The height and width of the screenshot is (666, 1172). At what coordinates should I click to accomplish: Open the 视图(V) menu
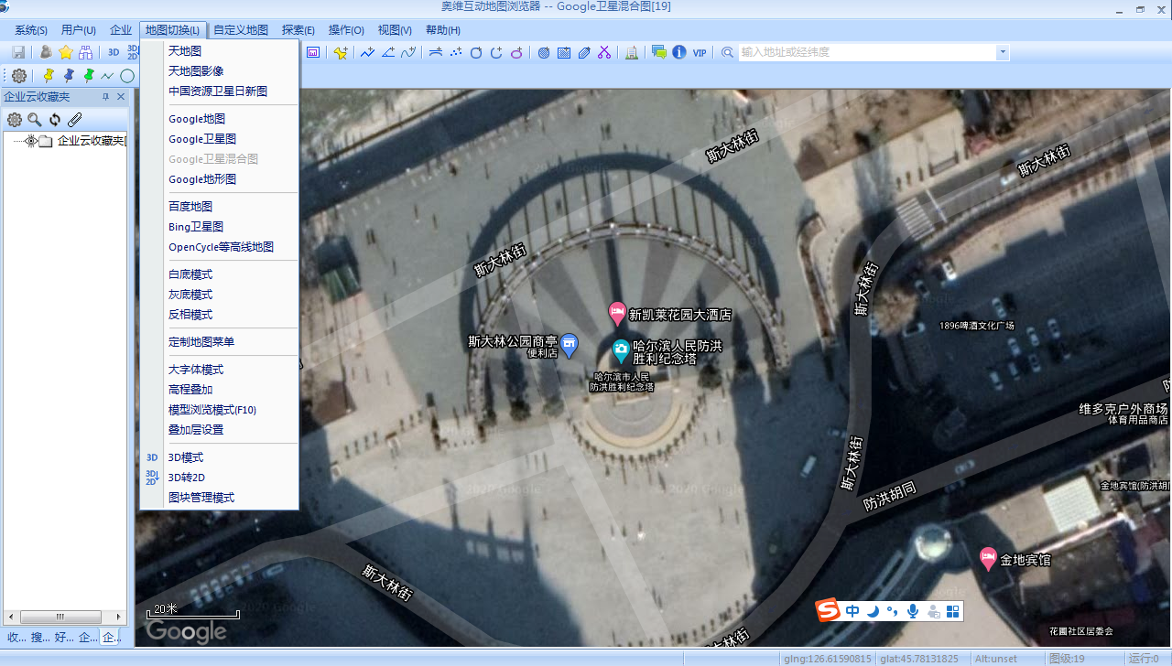[x=396, y=30]
